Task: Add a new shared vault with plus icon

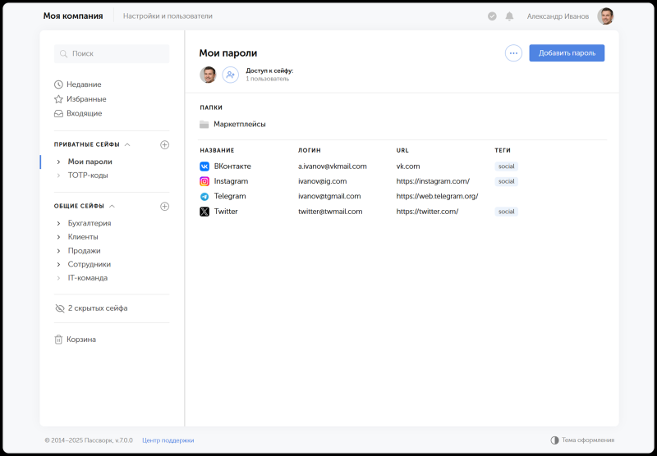Action: (165, 206)
